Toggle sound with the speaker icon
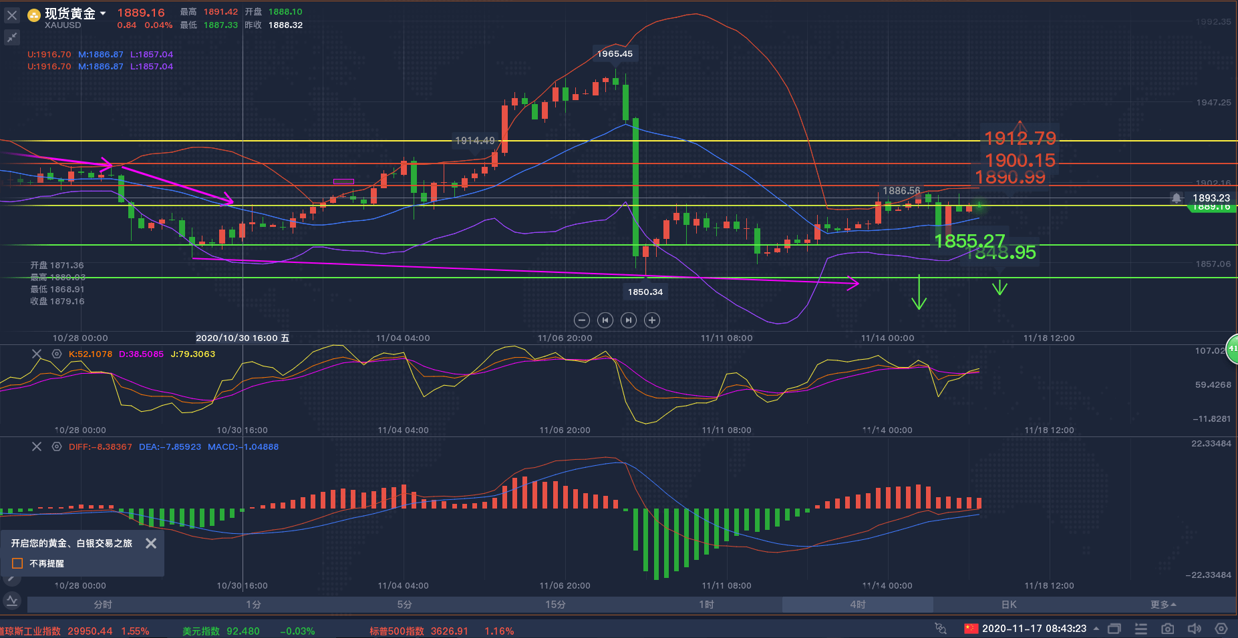Screen dimensions: 1238x638 point(1195,629)
